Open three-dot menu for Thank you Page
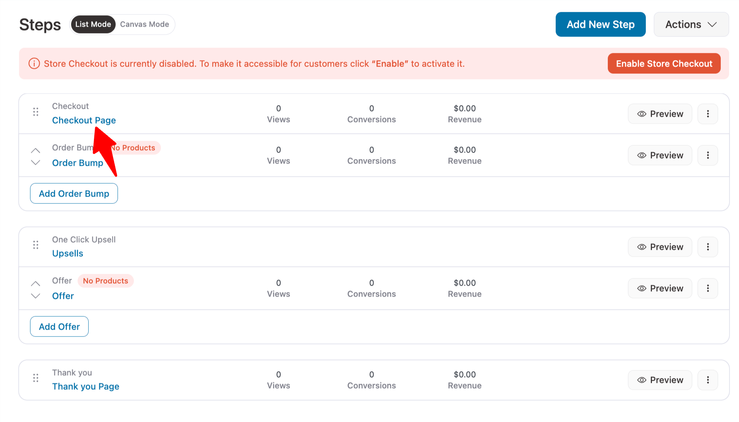739x422 pixels. (707, 380)
